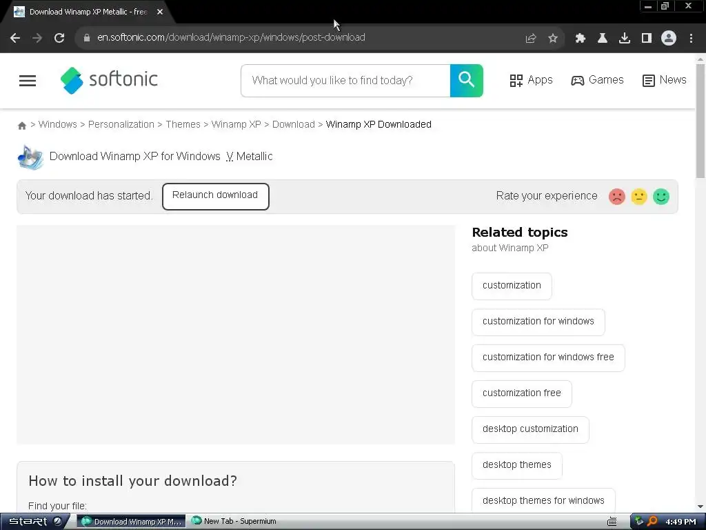Viewport: 706px width, 530px height.
Task: Open the Softonic hamburger menu
Action: click(x=28, y=81)
